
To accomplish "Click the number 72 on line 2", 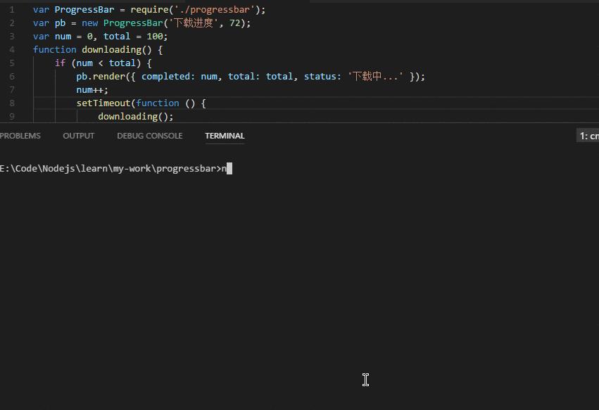I will [x=234, y=23].
